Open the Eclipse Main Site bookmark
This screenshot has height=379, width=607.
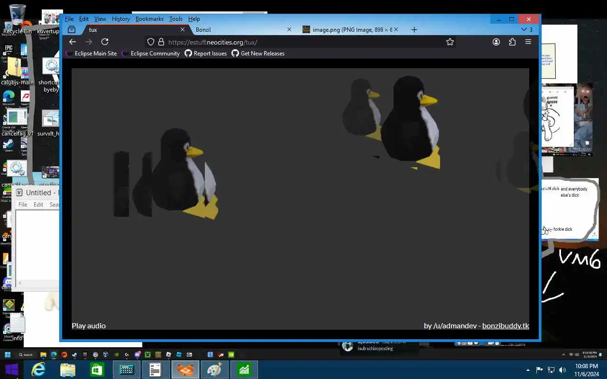click(91, 54)
